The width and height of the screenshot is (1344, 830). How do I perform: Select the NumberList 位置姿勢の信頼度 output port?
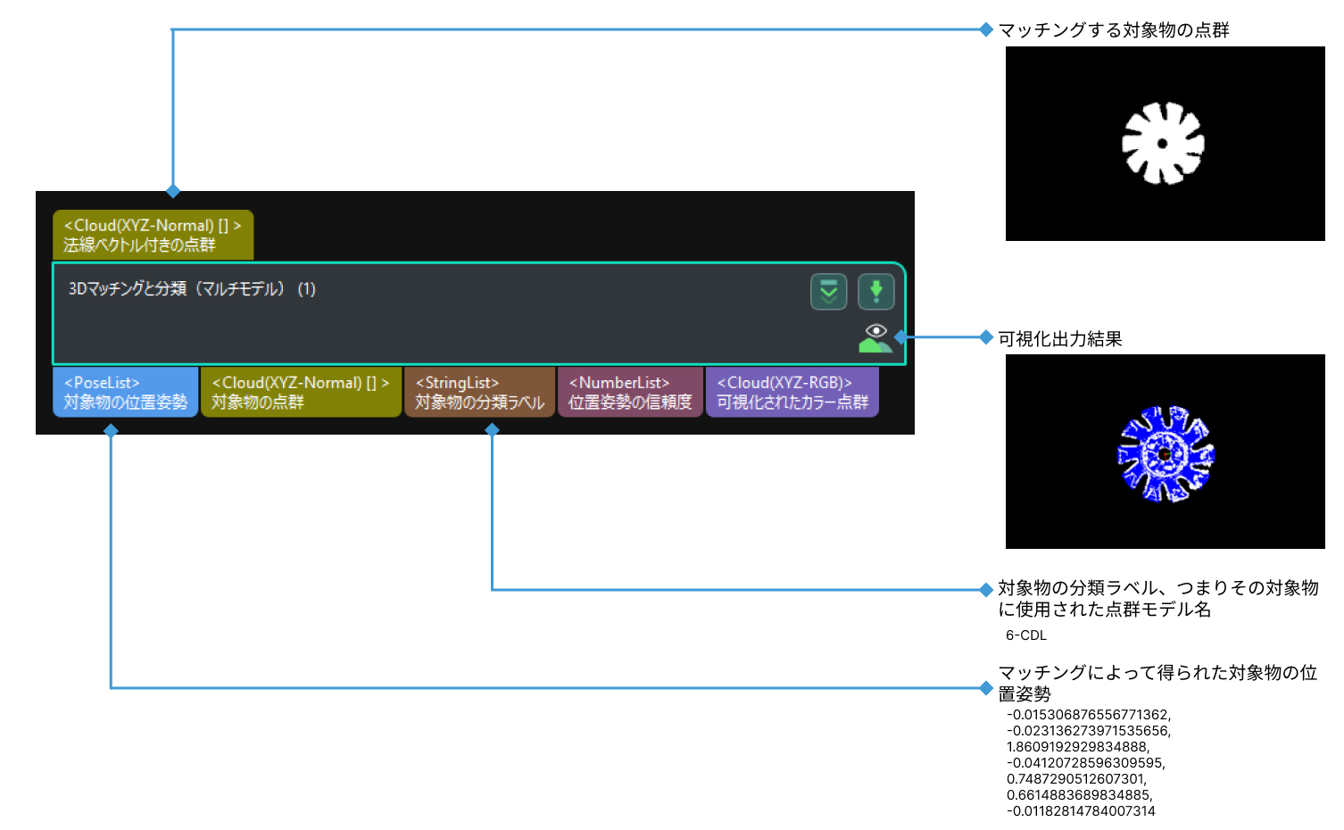click(x=630, y=392)
